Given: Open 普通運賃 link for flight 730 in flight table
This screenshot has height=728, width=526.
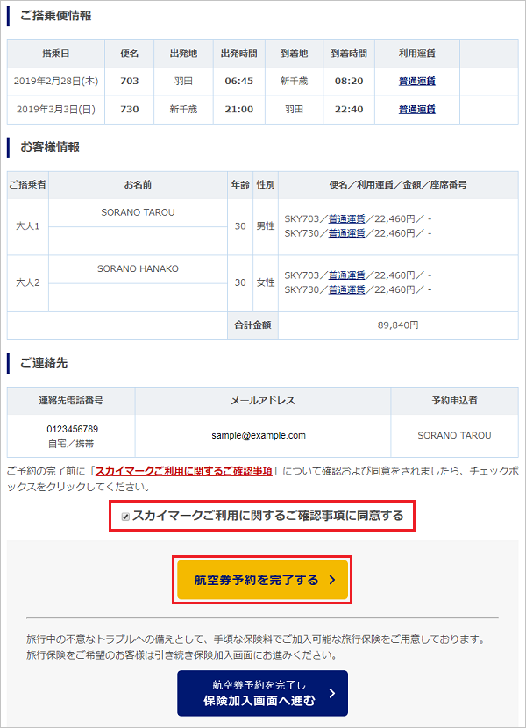Looking at the screenshot, I should 416,110.
